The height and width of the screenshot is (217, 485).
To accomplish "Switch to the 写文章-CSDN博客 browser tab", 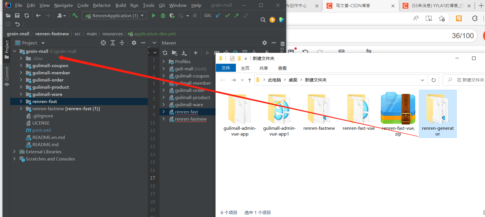I will [361, 6].
